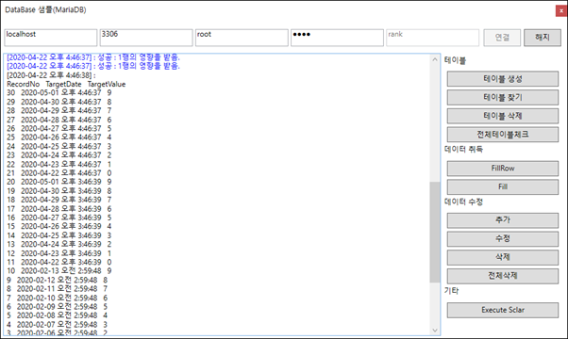Image resolution: width=568 pixels, height=339 pixels.
Task: Run the FillRow data fetch
Action: pyautogui.click(x=503, y=169)
